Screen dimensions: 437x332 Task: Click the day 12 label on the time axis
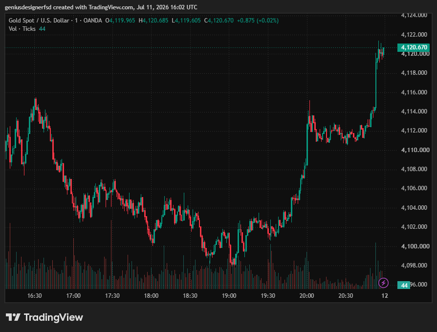pyautogui.click(x=385, y=296)
